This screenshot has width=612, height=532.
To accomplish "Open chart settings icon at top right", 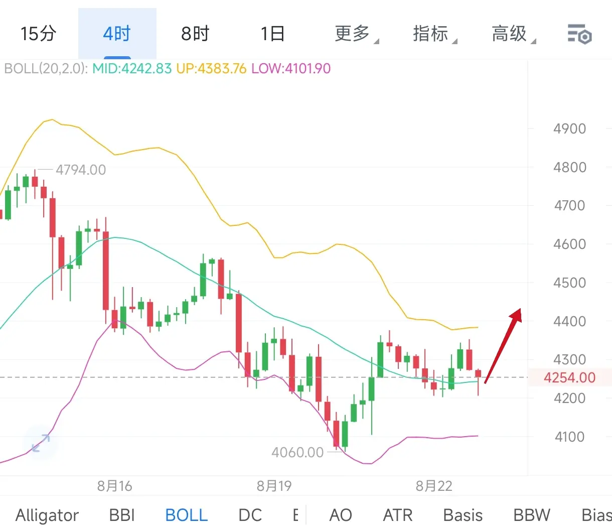I will (x=579, y=34).
